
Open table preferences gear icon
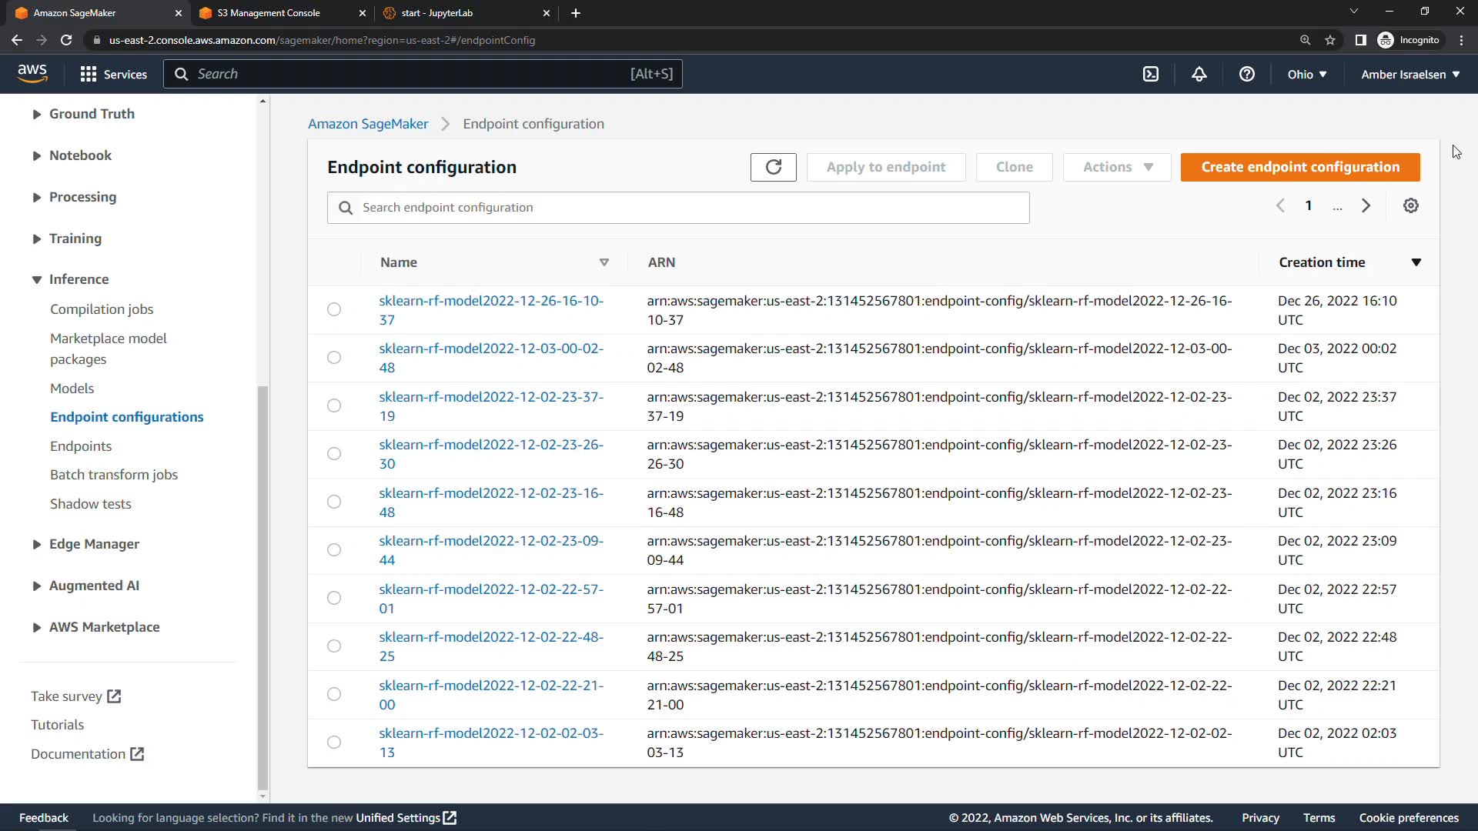[1410, 206]
